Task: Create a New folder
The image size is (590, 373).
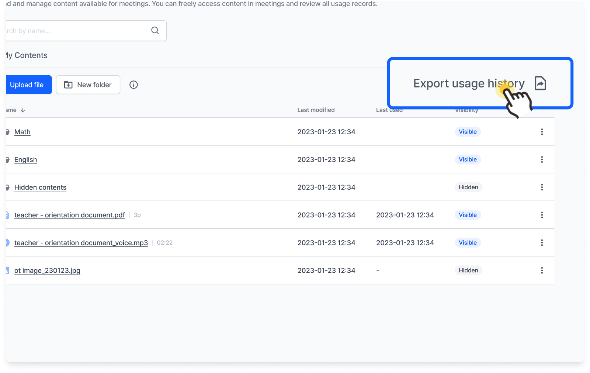Action: (x=88, y=85)
